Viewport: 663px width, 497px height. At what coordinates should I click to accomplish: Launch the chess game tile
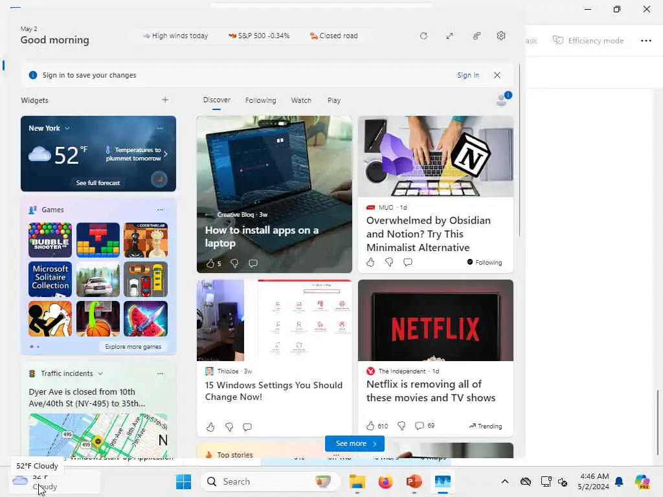tap(146, 240)
